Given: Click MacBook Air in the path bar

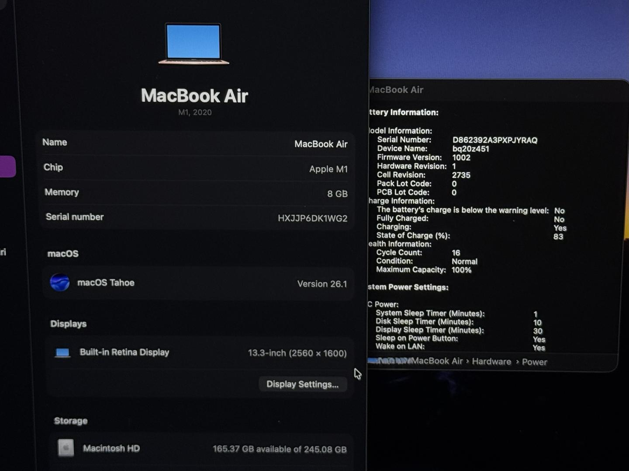Looking at the screenshot, I should pyautogui.click(x=437, y=361).
